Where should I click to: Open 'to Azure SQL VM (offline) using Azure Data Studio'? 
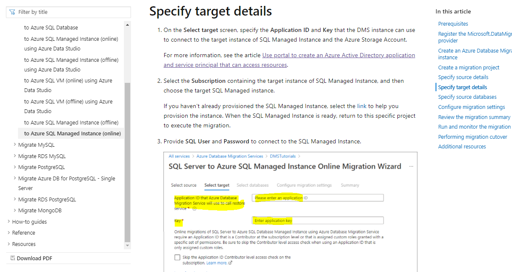point(68,106)
